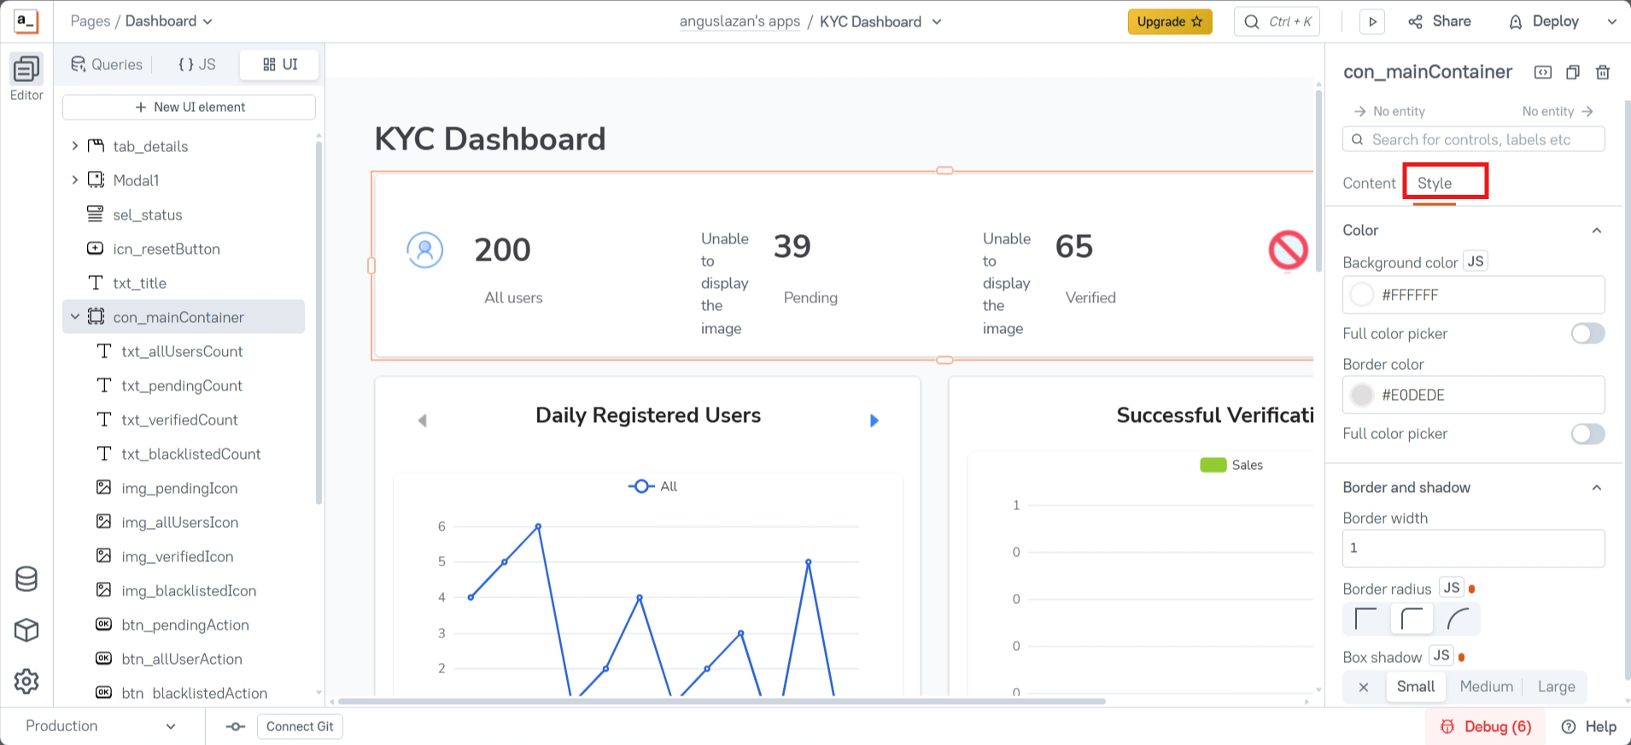This screenshot has width=1631, height=745.
Task: Click the Connect Git button
Action: [x=300, y=726]
